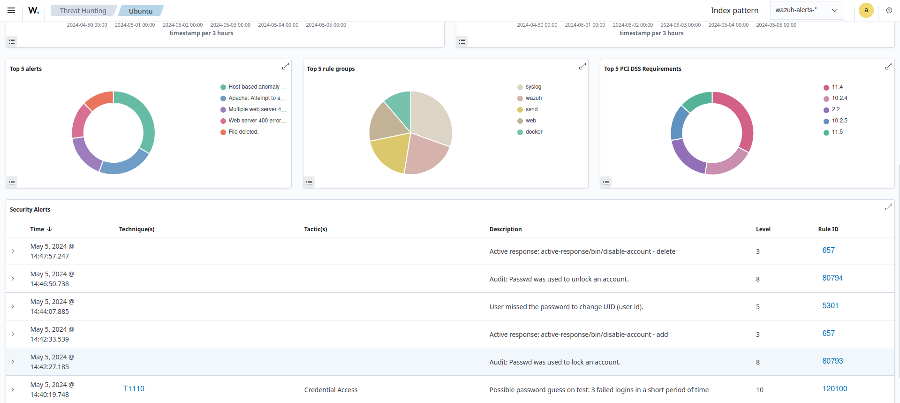The width and height of the screenshot is (900, 403).
Task: Expand Security Alerts table to fullscreen
Action: (x=888, y=207)
